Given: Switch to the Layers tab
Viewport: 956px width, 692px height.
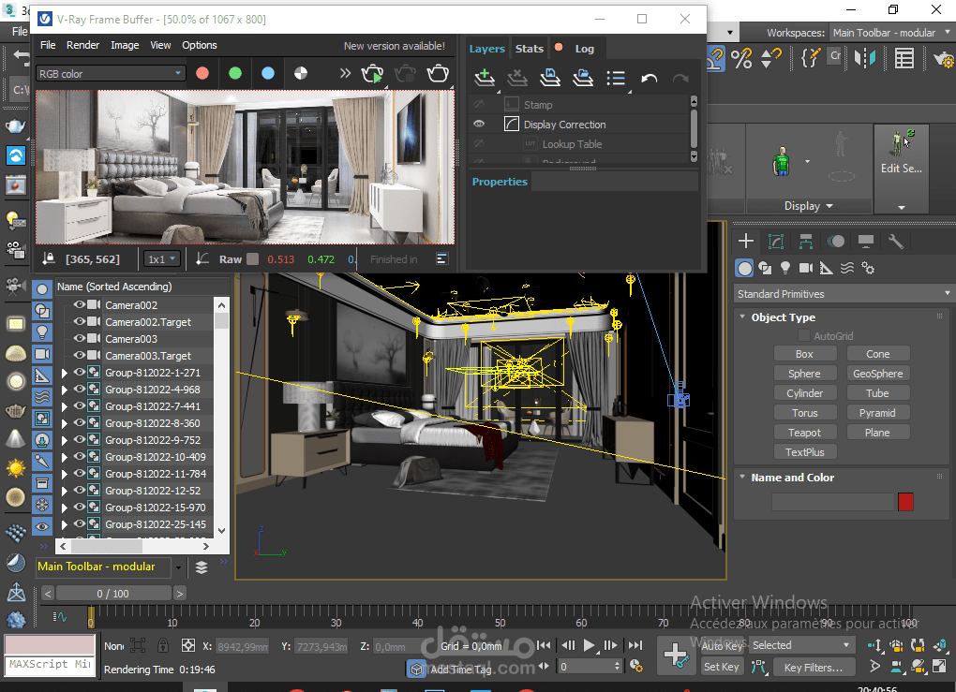Looking at the screenshot, I should click(x=486, y=49).
